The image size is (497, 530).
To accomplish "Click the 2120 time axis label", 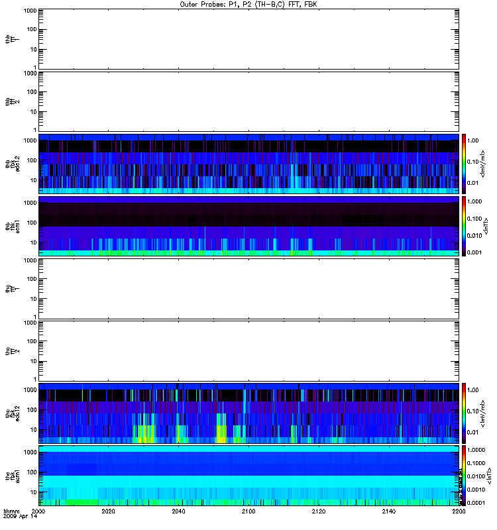I will tap(319, 511).
